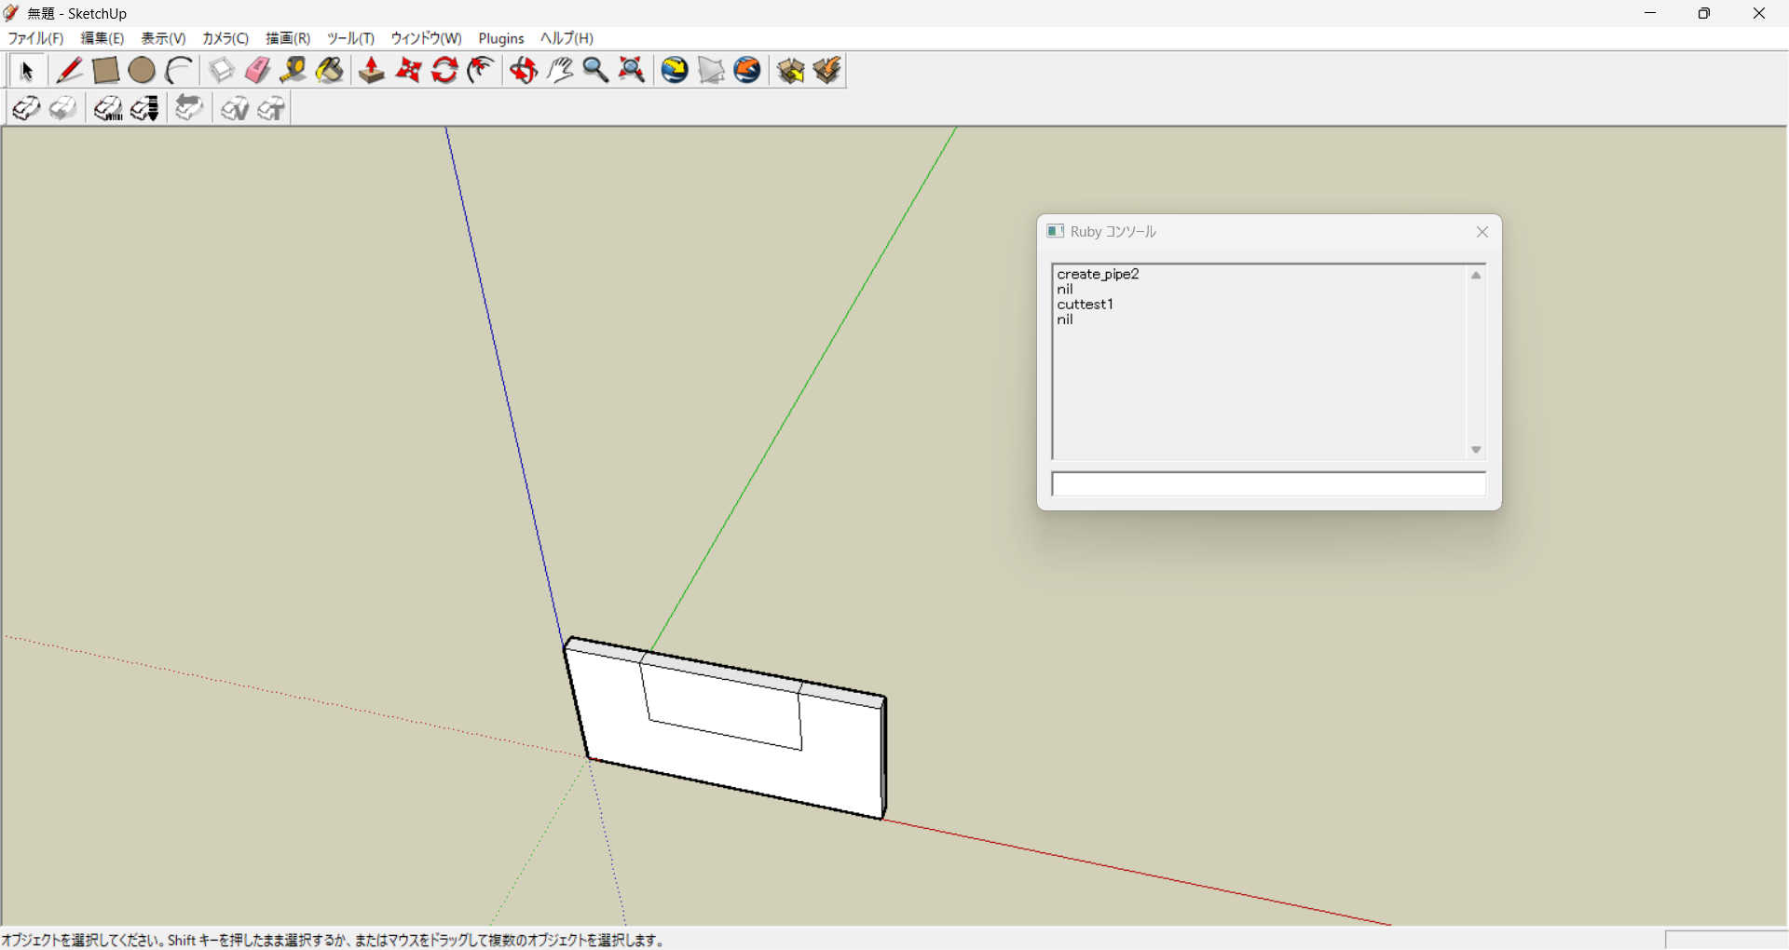
Task: Click the first icon in the second toolbar row
Action: 26,109
